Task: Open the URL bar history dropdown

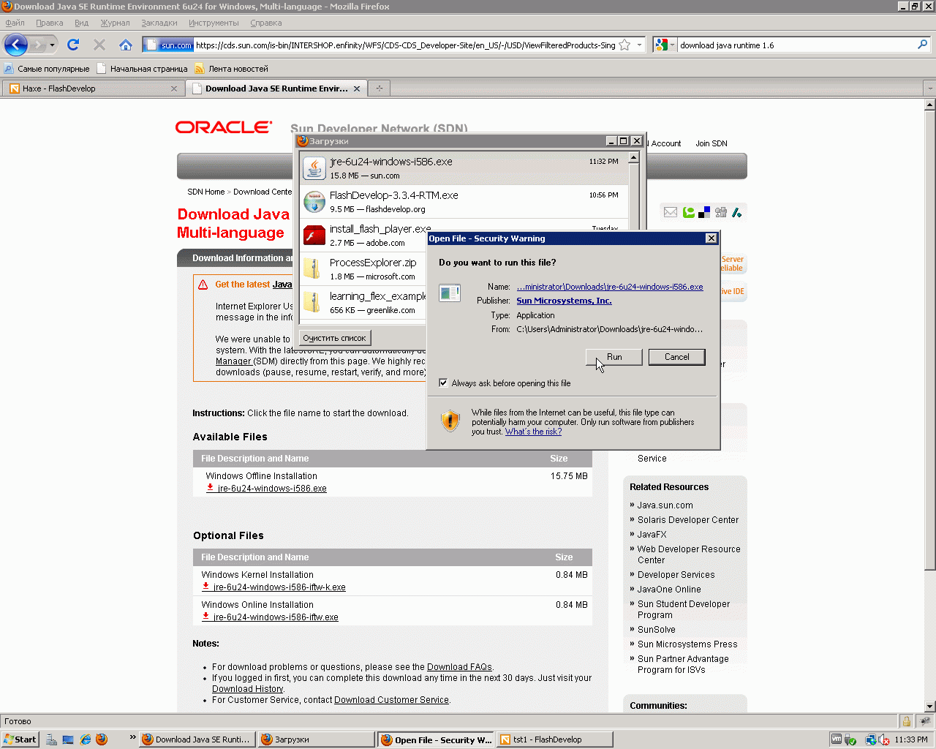Action: coord(639,45)
